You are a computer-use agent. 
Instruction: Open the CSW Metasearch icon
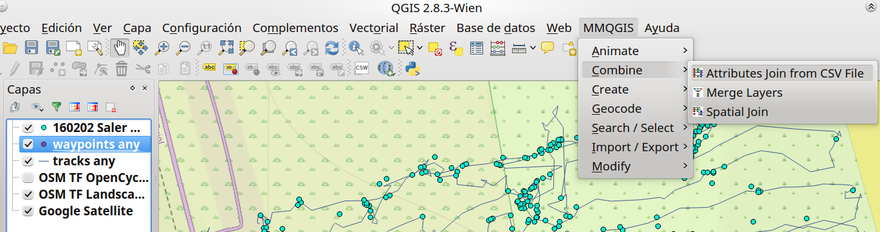click(x=362, y=67)
